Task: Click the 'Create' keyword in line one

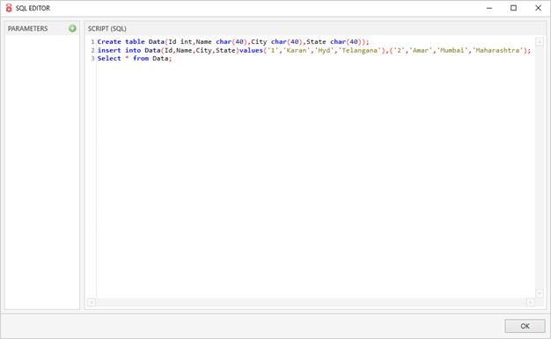Action: (109, 42)
